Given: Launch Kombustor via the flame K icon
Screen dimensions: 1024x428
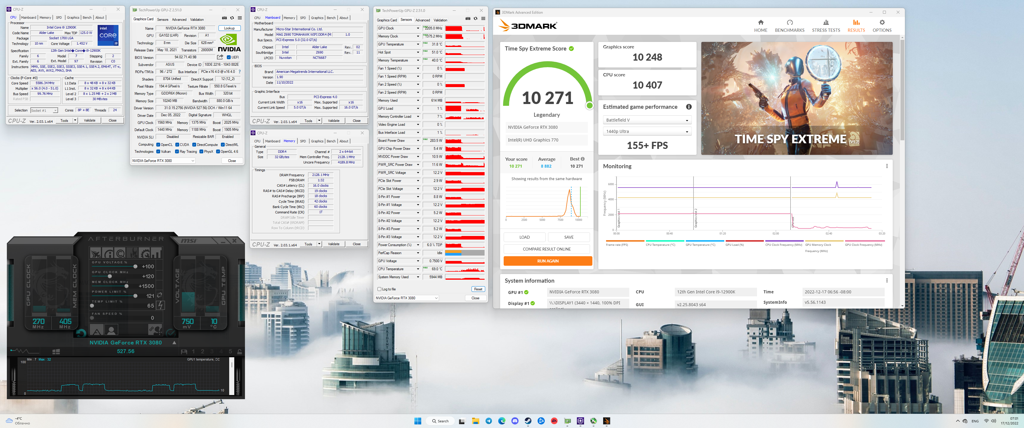Looking at the screenshot, I should [x=132, y=253].
